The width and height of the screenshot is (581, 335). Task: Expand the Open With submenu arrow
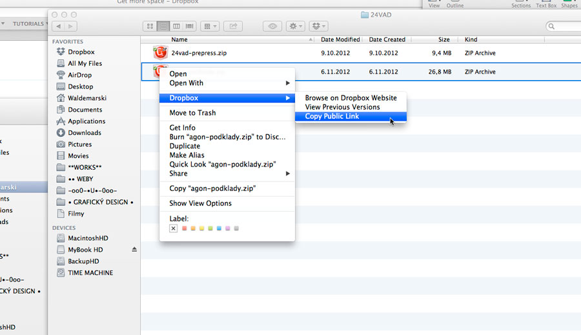pos(287,83)
